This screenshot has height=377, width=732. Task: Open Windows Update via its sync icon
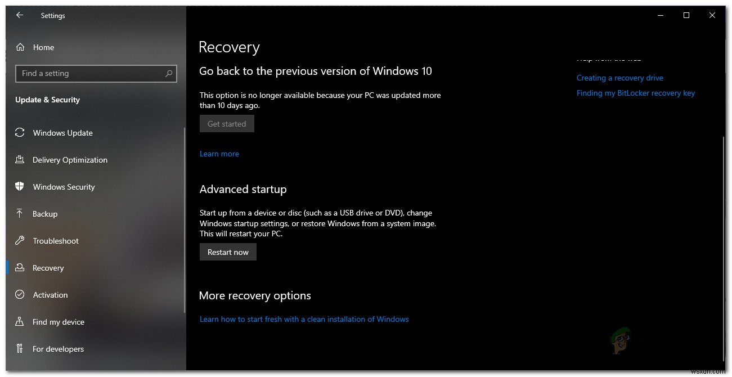click(x=20, y=133)
